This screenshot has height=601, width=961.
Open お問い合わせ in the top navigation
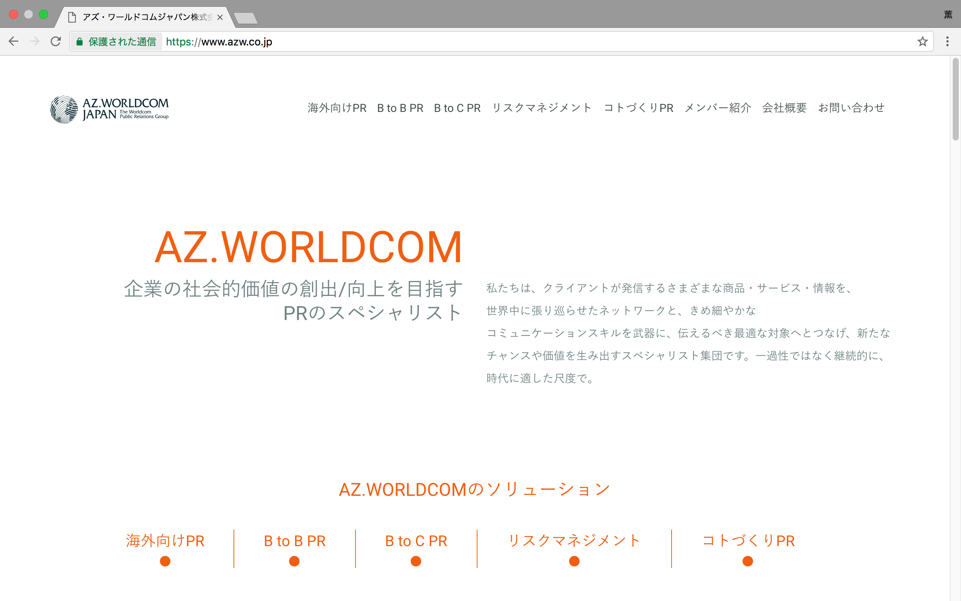coord(851,108)
